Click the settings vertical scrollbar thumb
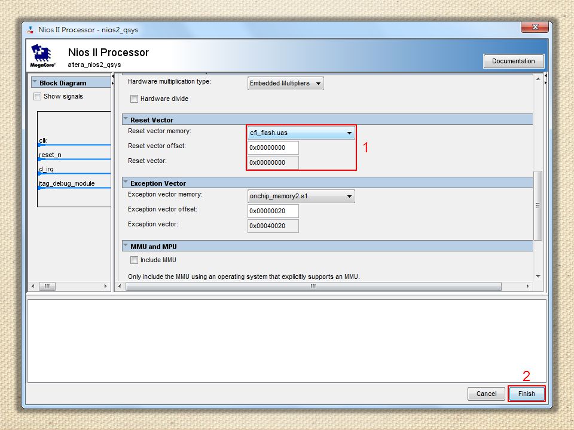This screenshot has width=574, height=430. tap(538, 205)
